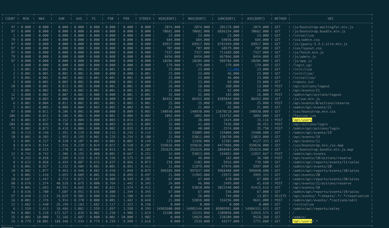
Task: Select the MAX column header
Action: coord(41,19)
